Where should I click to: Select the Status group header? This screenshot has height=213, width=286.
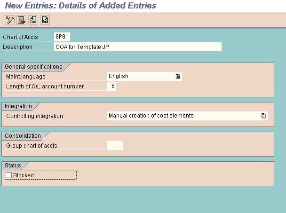coord(13,166)
